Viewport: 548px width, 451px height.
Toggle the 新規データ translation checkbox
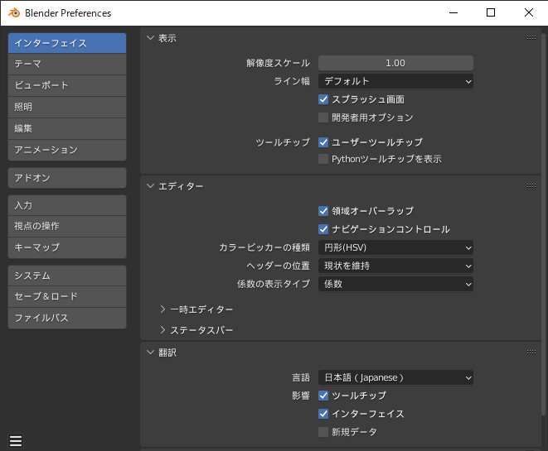point(324,432)
